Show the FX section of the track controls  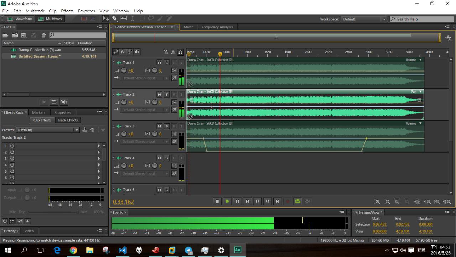tap(123, 52)
